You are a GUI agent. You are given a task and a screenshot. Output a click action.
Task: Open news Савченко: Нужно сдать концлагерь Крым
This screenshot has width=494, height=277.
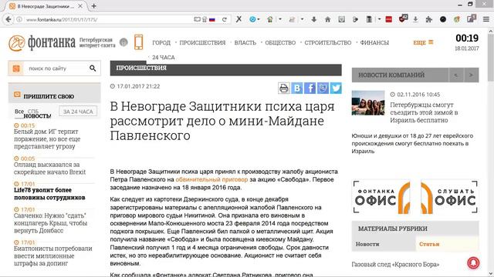point(50,223)
